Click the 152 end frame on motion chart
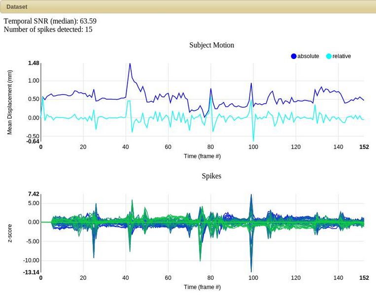376x295 pixels. point(364,147)
